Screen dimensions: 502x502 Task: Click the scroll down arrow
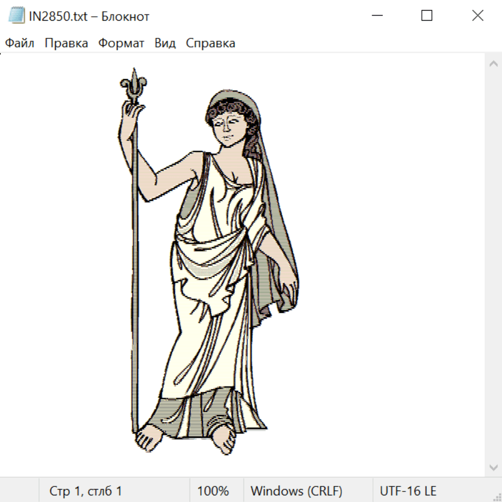pos(493,467)
